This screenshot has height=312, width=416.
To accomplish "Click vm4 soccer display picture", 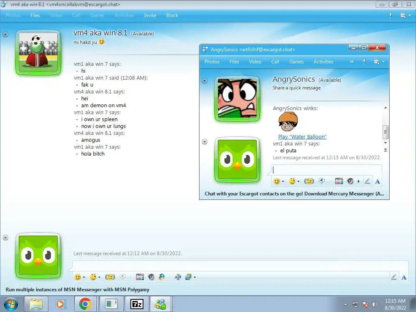I will [38, 52].
